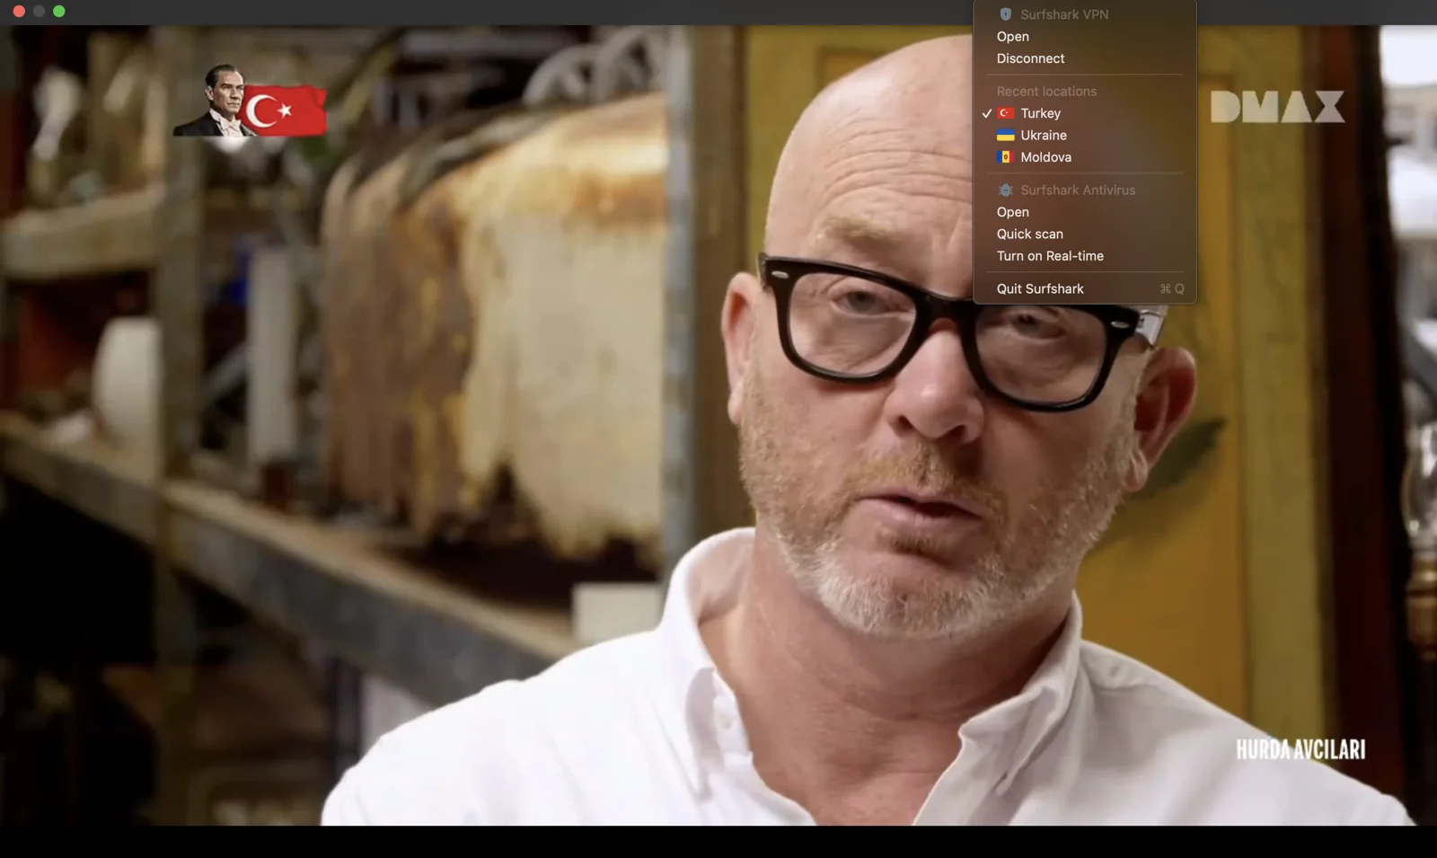Click the Ukraine flag icon
The height and width of the screenshot is (858, 1437).
1005,136
